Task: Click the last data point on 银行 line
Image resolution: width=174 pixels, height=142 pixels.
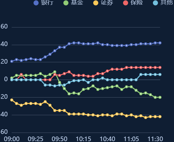Action: click(160, 43)
